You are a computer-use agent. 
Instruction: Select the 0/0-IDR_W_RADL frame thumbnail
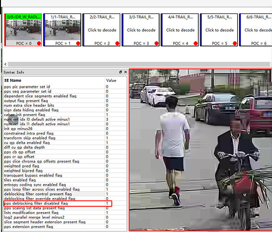coord(23,30)
